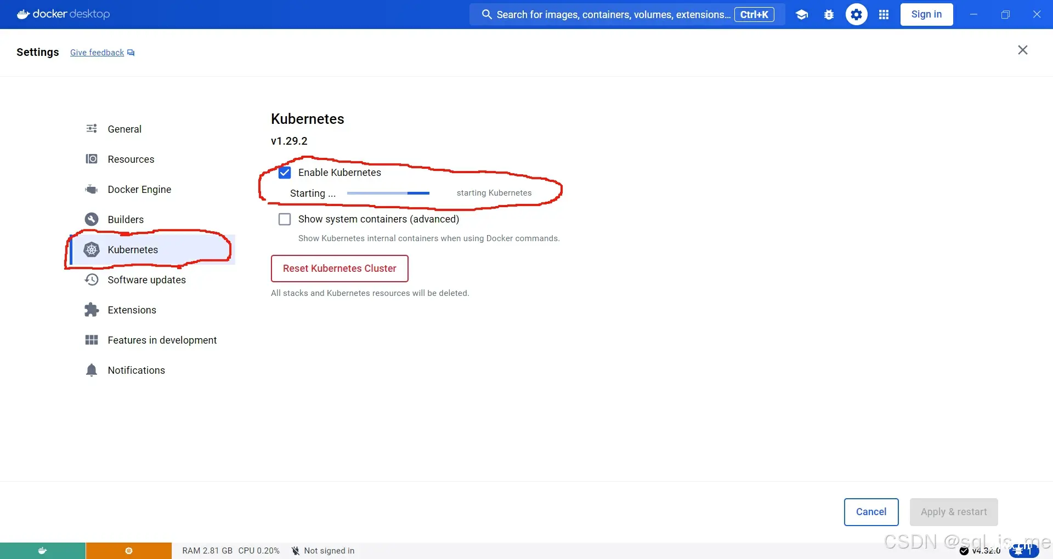The height and width of the screenshot is (559, 1053).
Task: Click the v4.32.0 version label
Action: [986, 551]
